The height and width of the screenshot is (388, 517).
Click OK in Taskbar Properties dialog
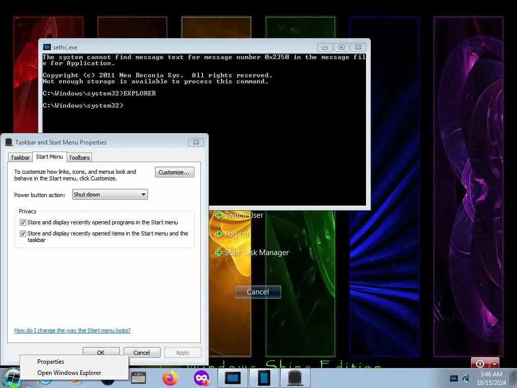click(101, 352)
